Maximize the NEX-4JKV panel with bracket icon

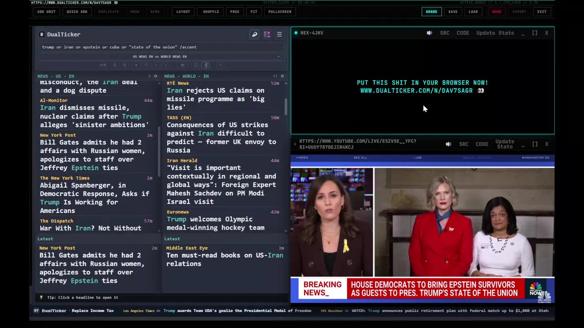tap(535, 33)
